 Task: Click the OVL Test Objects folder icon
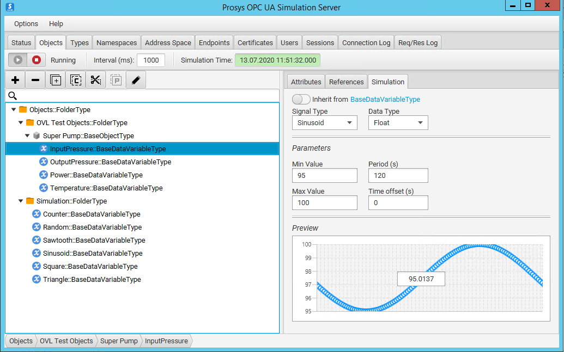[x=30, y=122]
